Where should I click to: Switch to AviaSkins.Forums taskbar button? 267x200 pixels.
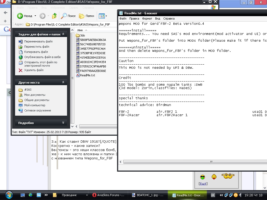pos(109,195)
